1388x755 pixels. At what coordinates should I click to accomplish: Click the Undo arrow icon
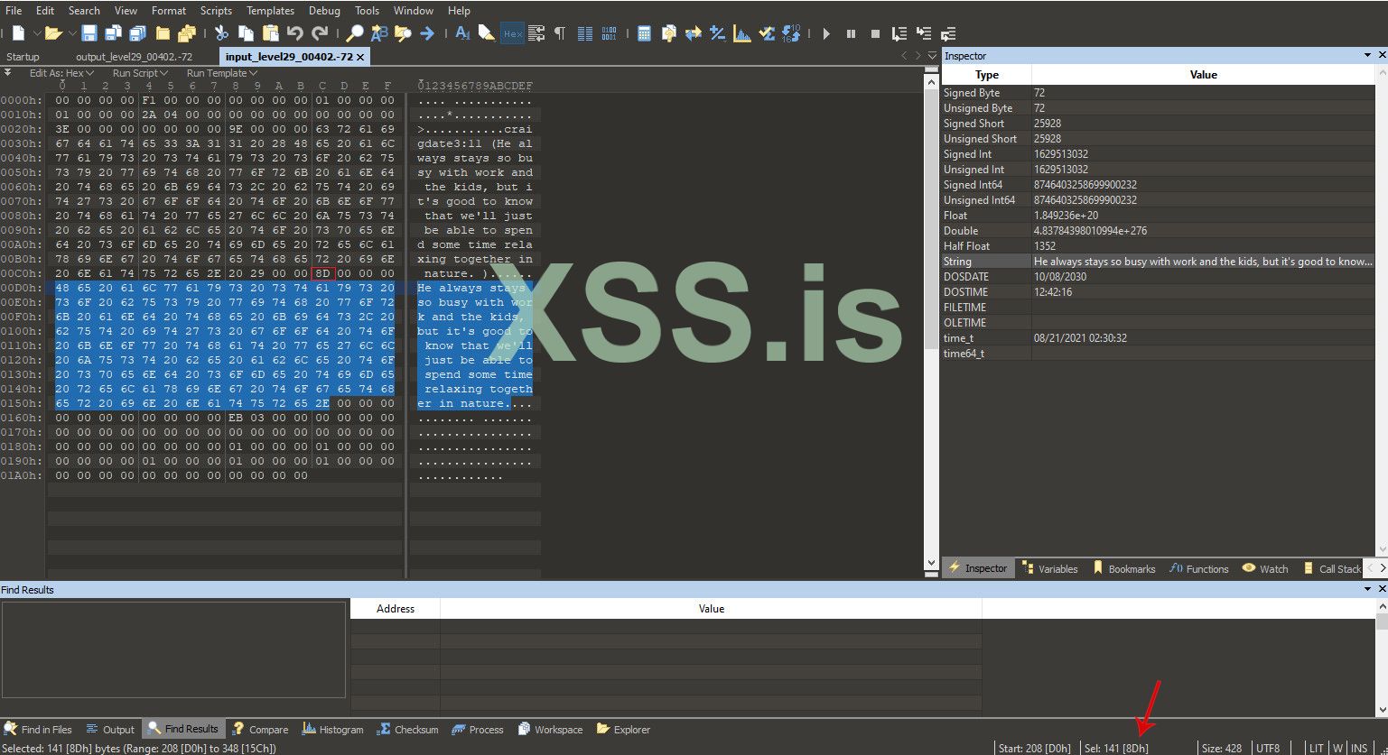[x=294, y=33]
